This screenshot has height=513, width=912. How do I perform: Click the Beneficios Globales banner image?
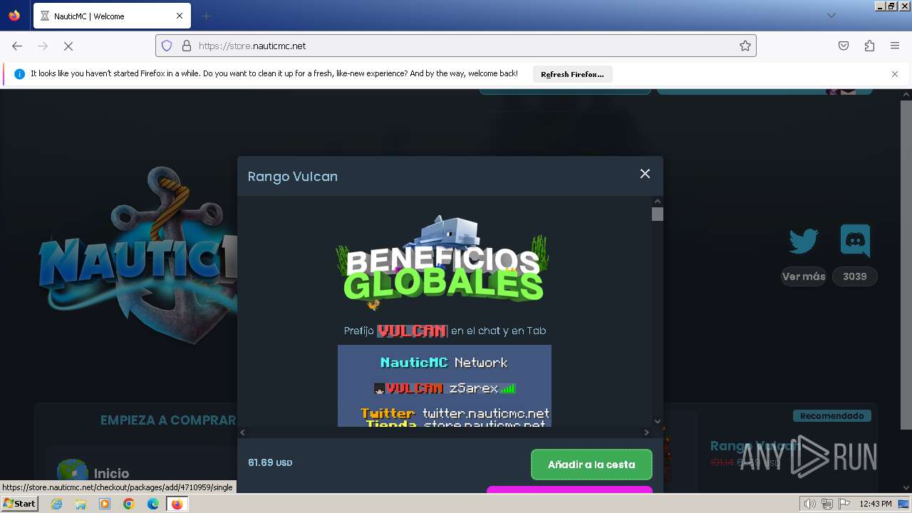coord(443,264)
